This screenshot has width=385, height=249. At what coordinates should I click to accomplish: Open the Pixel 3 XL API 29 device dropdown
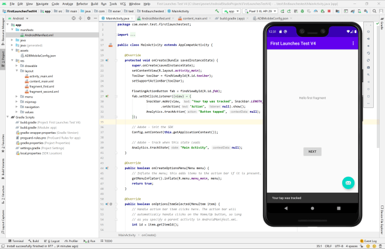click(261, 11)
